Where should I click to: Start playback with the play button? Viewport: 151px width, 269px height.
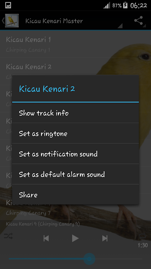coord(75,238)
